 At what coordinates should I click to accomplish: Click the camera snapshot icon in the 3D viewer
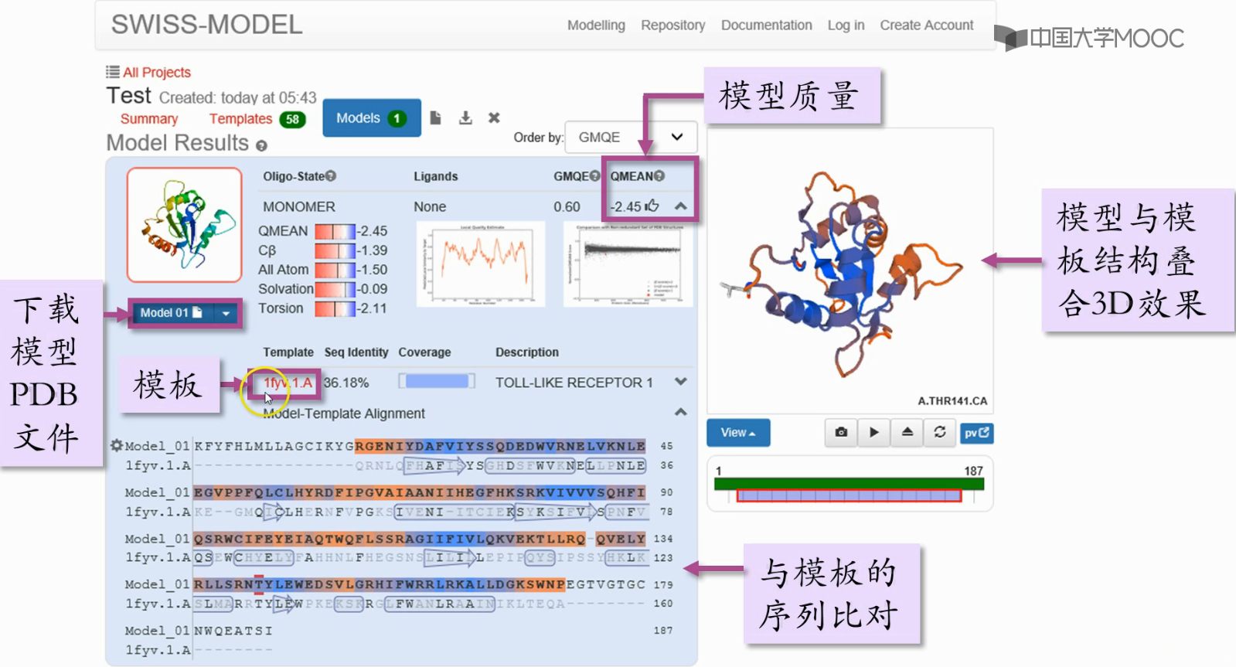tap(841, 433)
